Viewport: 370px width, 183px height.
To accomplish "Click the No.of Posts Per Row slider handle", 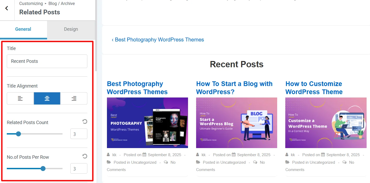I will pyautogui.click(x=43, y=169).
